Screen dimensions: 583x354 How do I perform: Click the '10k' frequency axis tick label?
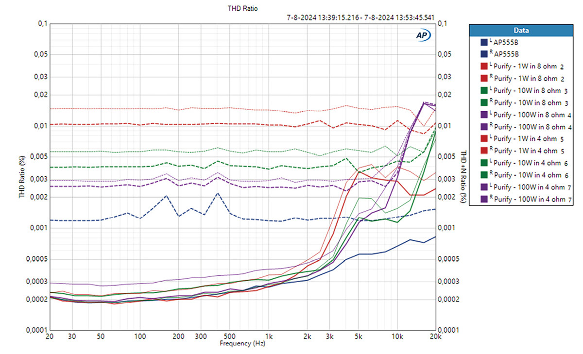pos(397,337)
